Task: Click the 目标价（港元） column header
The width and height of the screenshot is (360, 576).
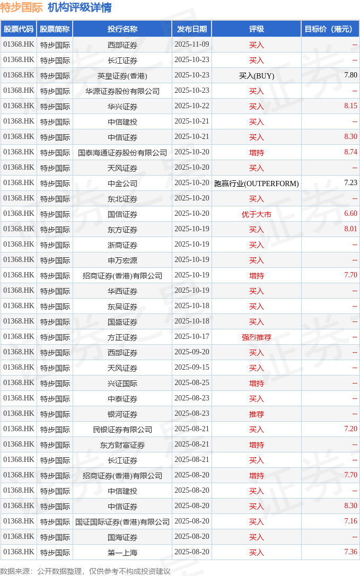Action: click(x=330, y=29)
